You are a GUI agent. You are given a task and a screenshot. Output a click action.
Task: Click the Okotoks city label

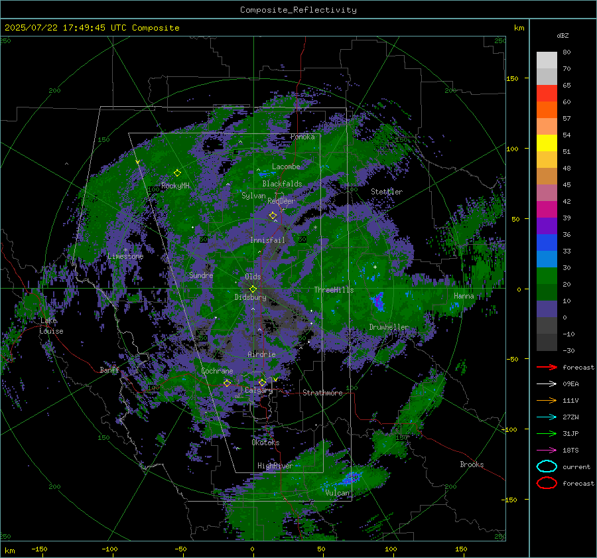coord(265,443)
